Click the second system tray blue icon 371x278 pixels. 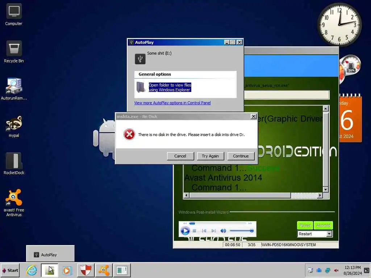click(319, 270)
